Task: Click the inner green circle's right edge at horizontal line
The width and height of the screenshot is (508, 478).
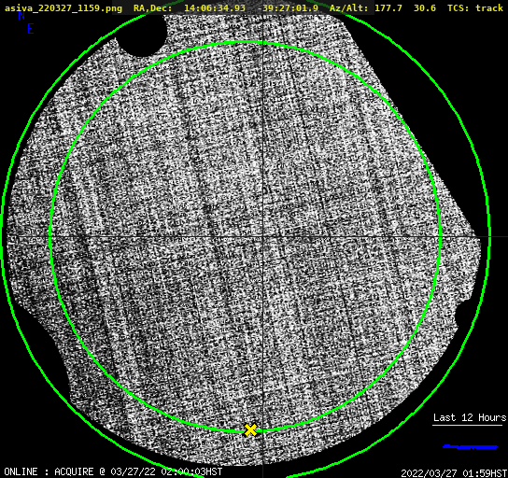Action: click(x=440, y=237)
